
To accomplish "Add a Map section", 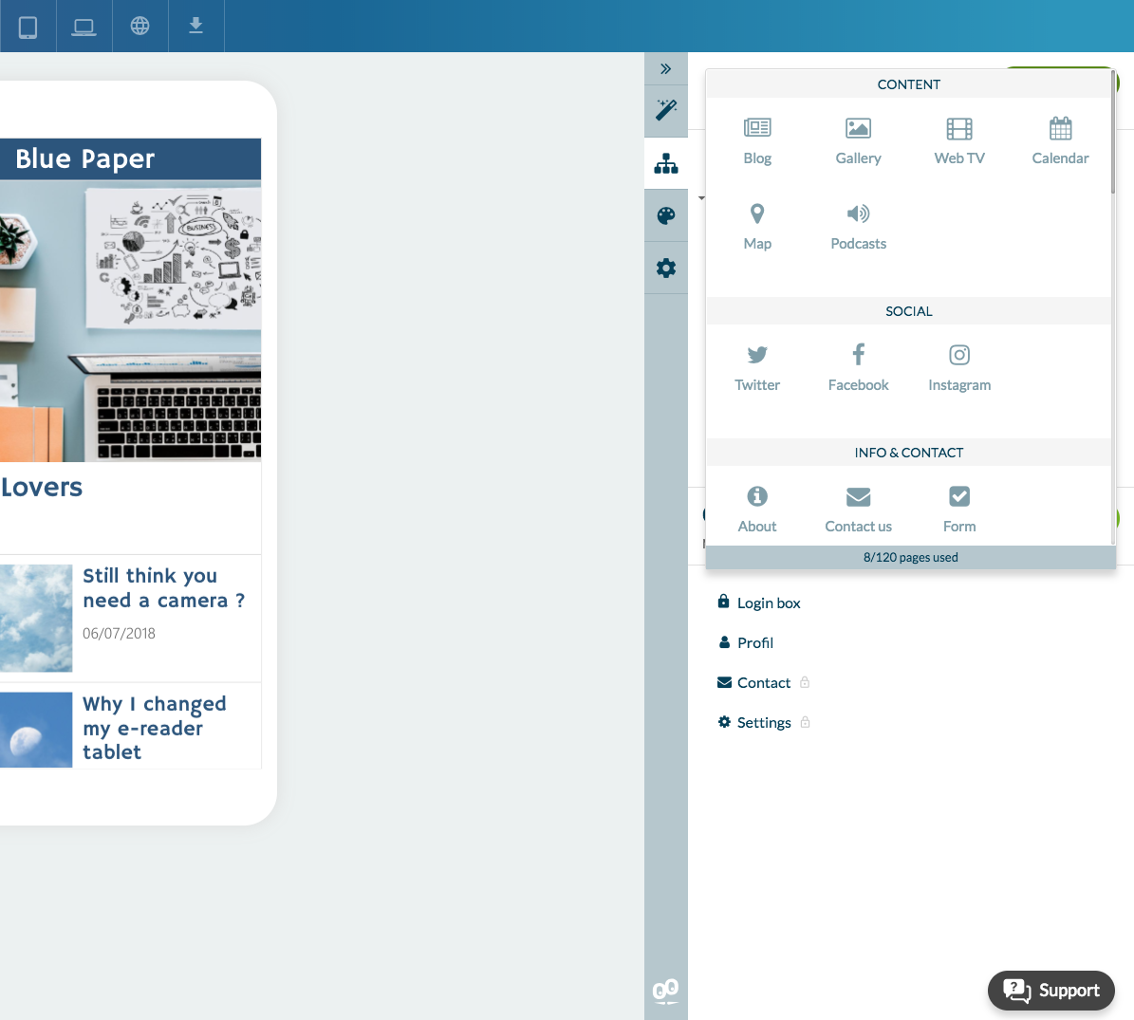I will point(757,226).
